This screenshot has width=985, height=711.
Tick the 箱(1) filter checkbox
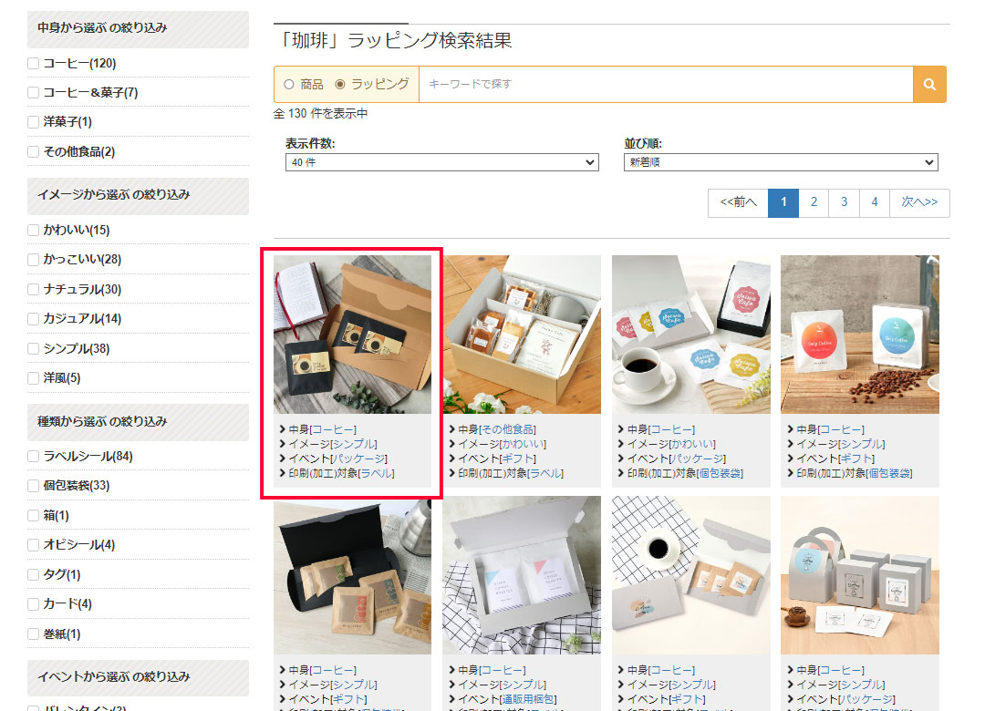pos(34,516)
